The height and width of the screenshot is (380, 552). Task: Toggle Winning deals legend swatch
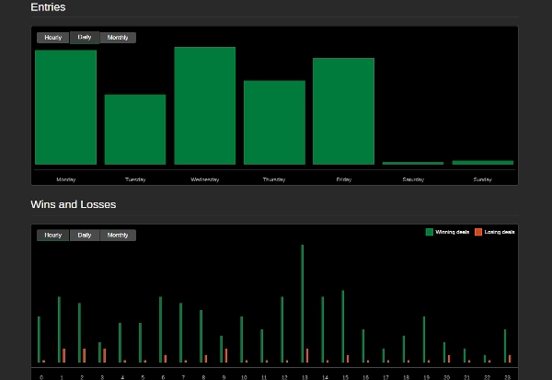click(x=429, y=232)
